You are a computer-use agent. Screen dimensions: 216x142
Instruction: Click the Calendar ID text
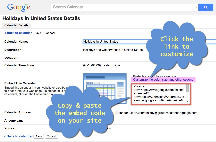coord(156,113)
